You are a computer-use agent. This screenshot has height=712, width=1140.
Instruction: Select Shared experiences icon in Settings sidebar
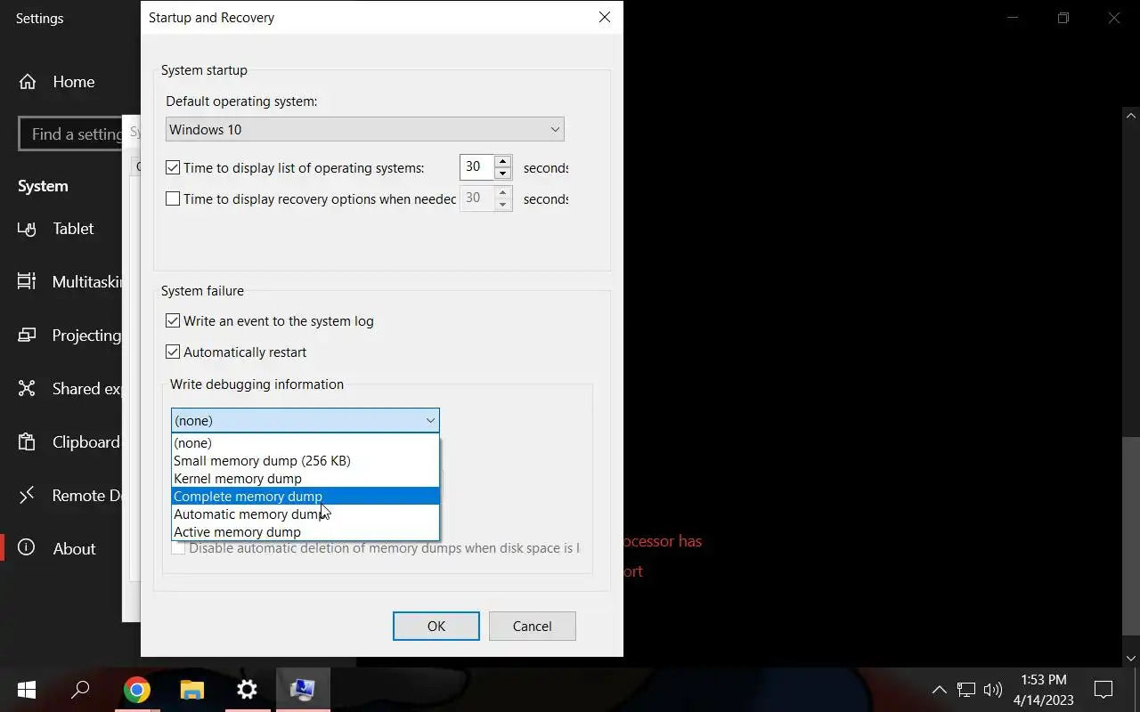pos(27,389)
